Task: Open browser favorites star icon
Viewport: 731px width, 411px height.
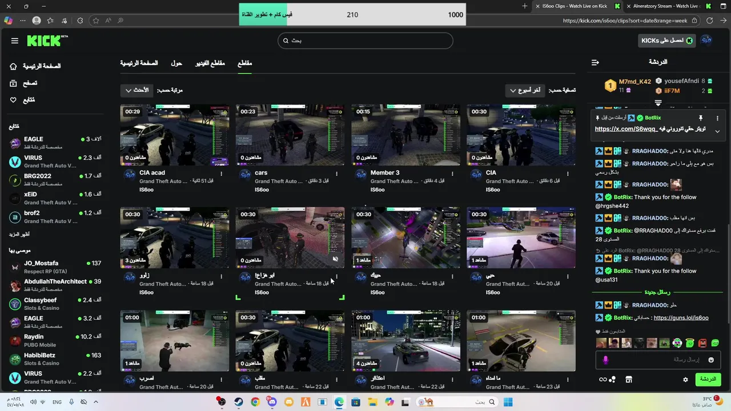Action: click(95, 21)
